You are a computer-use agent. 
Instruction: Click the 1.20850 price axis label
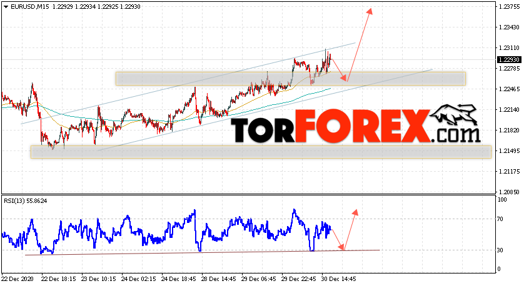[x=509, y=192]
